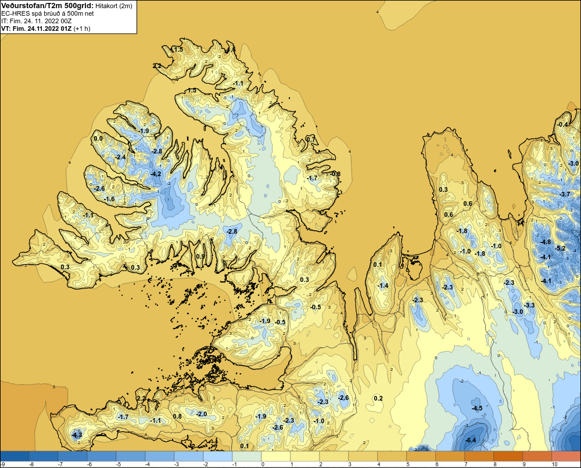Click the '-0.4' temperature label
The width and height of the screenshot is (581, 468).
[562, 124]
